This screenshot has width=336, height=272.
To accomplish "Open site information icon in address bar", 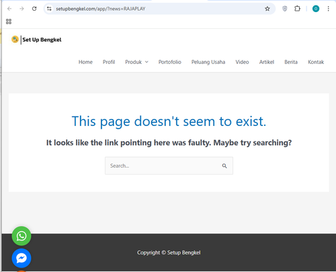I will (49, 9).
